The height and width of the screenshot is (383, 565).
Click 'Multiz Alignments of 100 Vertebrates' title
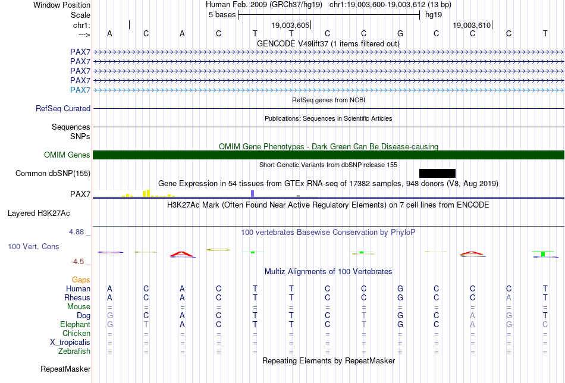click(x=328, y=272)
